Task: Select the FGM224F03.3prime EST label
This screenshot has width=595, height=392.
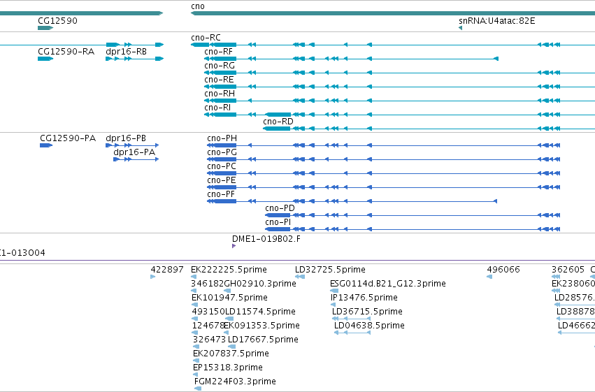Action: tap(235, 382)
